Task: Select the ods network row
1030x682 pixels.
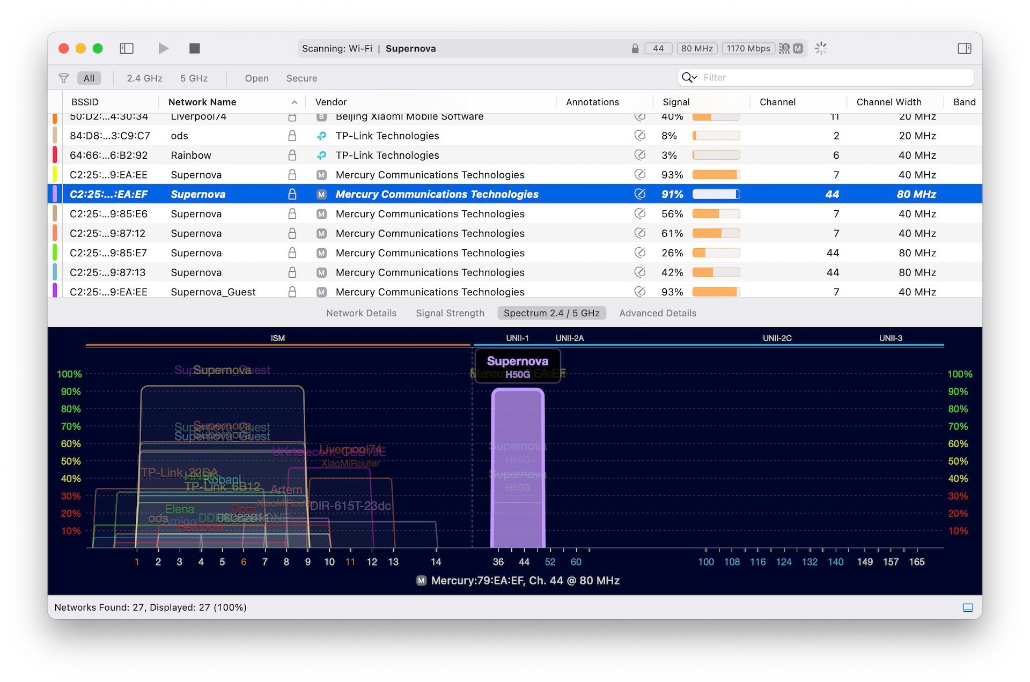Action: tap(515, 136)
